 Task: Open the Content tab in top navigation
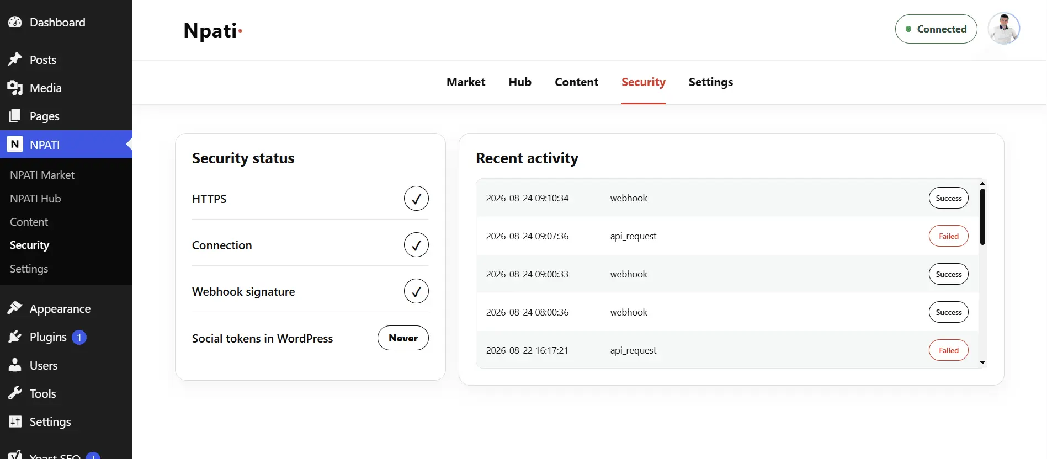(576, 82)
